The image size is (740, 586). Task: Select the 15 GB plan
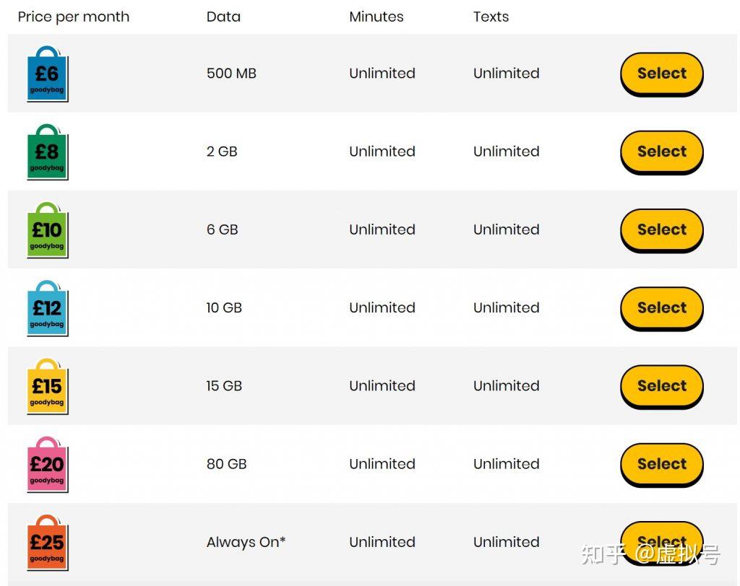[661, 386]
